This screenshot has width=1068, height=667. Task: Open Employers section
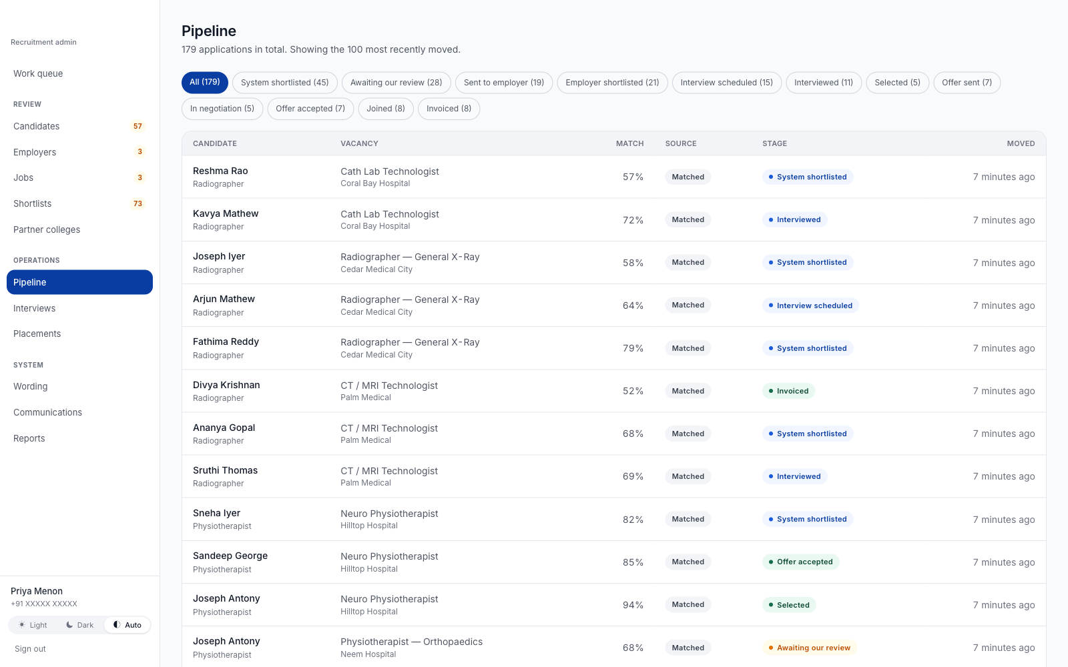coord(80,152)
